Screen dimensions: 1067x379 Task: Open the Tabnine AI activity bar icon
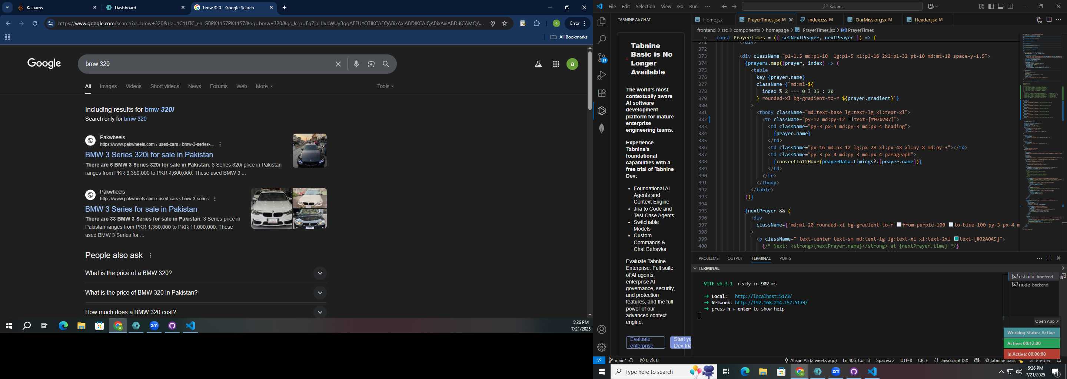coord(602,111)
